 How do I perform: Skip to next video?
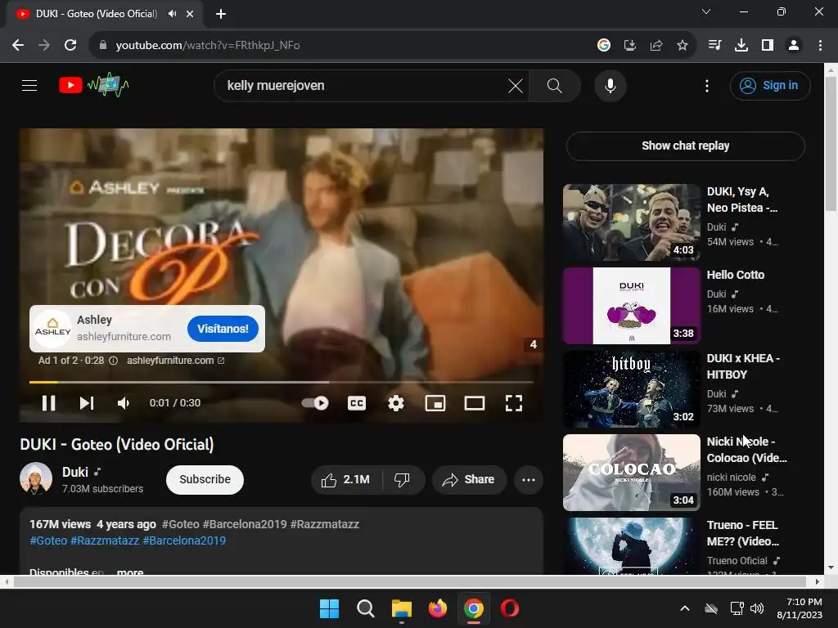[87, 403]
